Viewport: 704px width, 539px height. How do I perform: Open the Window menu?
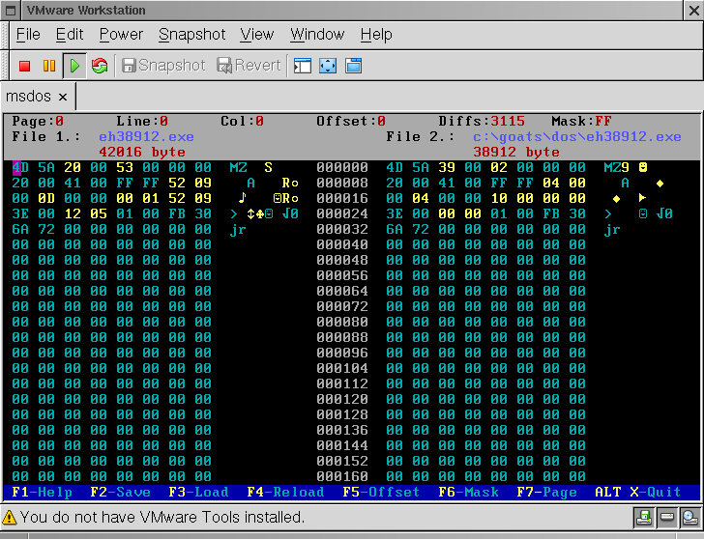pos(317,35)
